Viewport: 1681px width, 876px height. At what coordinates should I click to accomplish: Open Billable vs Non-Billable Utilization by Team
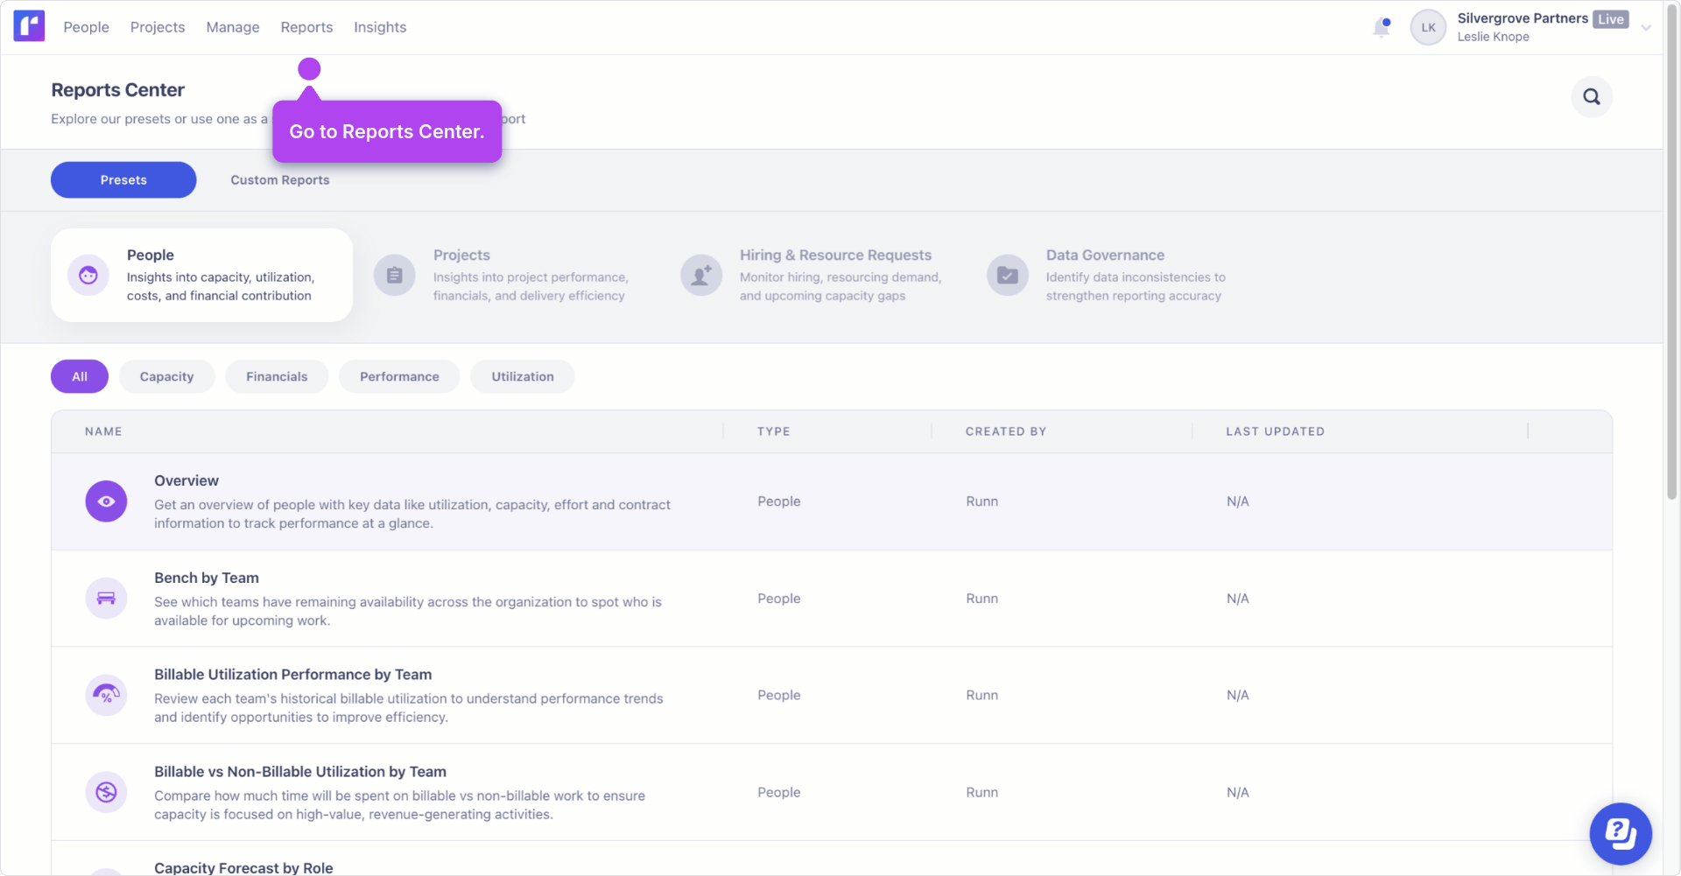tap(832, 792)
